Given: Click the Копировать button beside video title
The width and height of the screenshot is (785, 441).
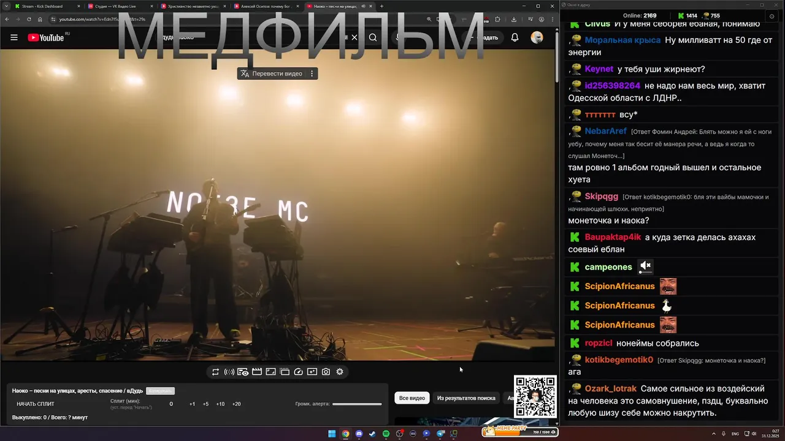Looking at the screenshot, I should [x=160, y=391].
